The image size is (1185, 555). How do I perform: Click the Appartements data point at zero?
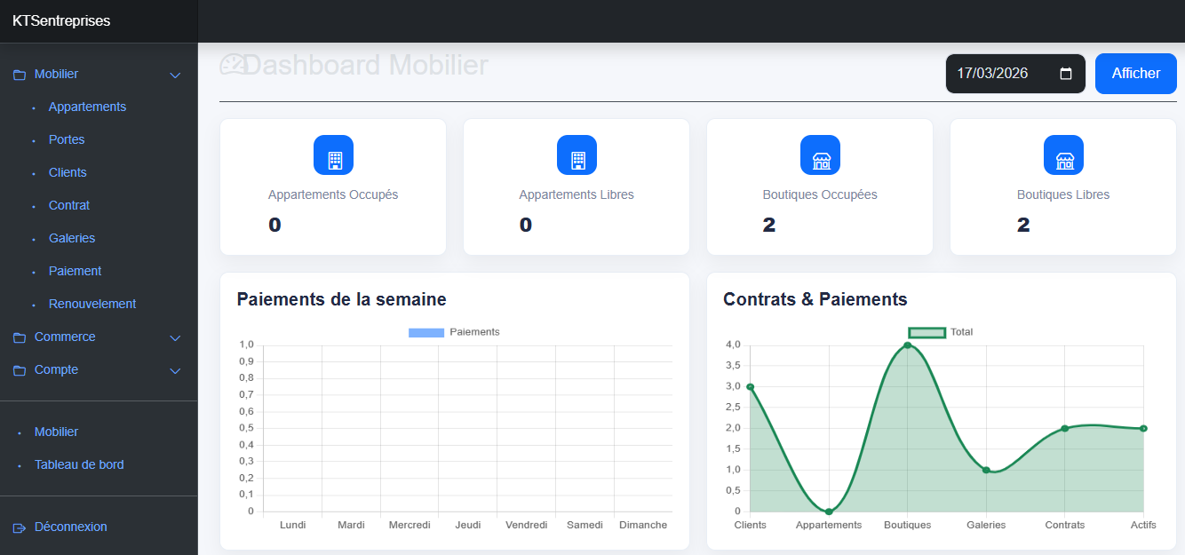829,511
